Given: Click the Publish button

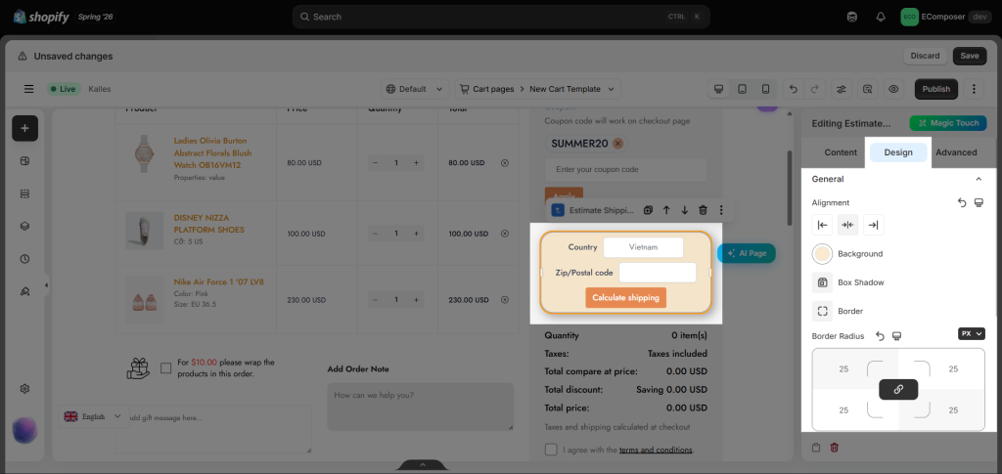Looking at the screenshot, I should pos(936,89).
